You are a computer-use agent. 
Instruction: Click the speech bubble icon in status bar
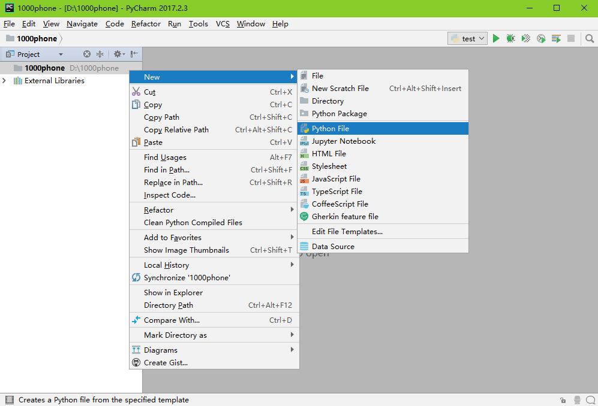590,400
